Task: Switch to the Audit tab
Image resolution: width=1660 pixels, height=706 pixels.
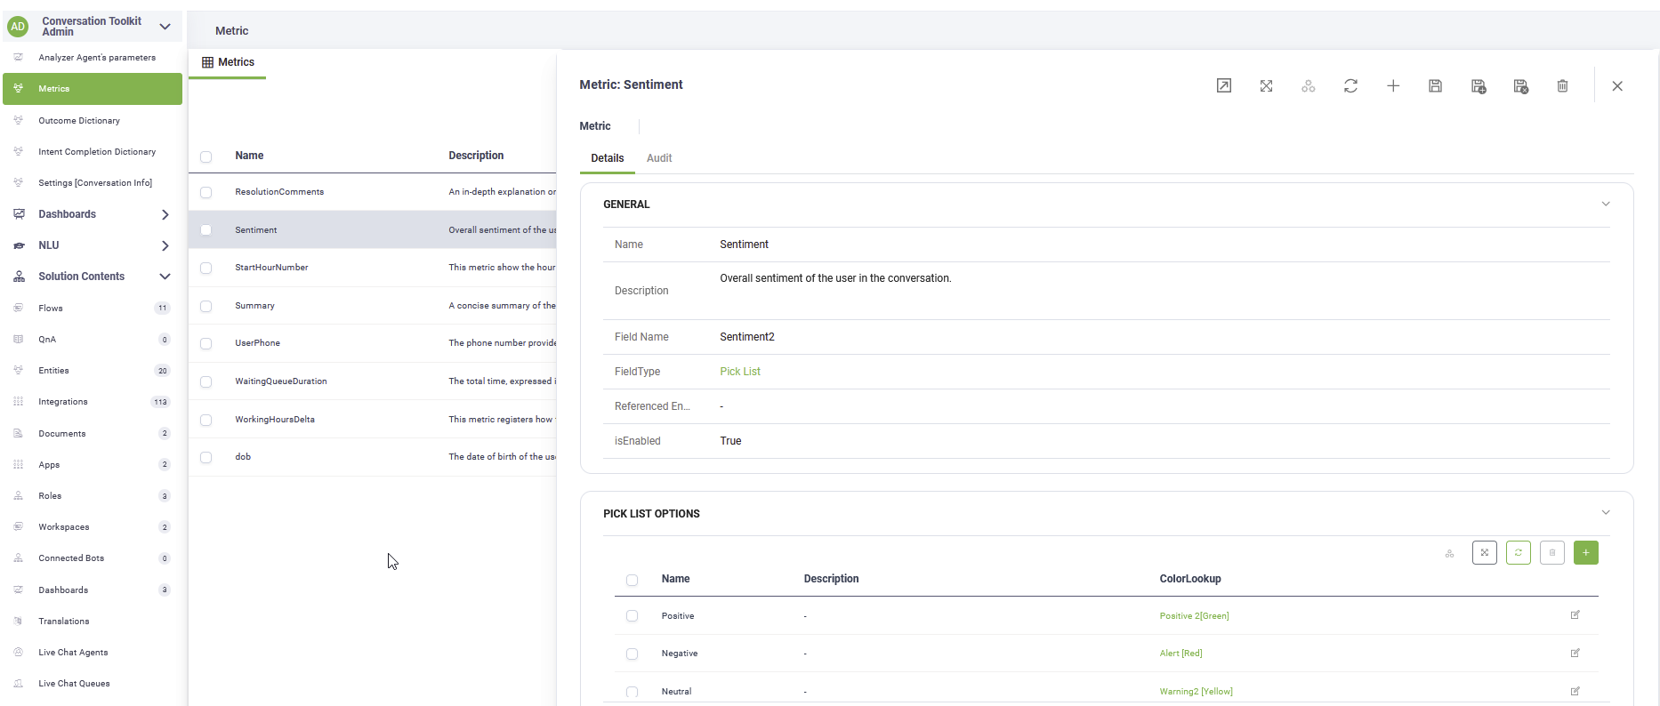Action: pos(658,158)
